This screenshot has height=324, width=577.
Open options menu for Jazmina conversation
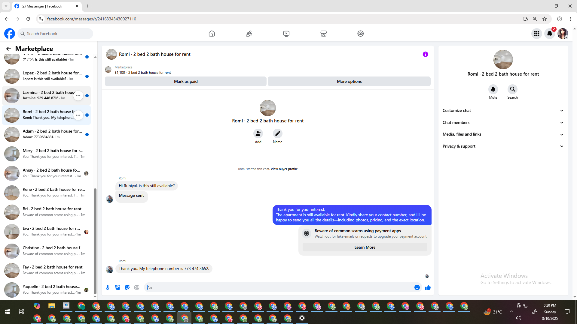pos(78,96)
